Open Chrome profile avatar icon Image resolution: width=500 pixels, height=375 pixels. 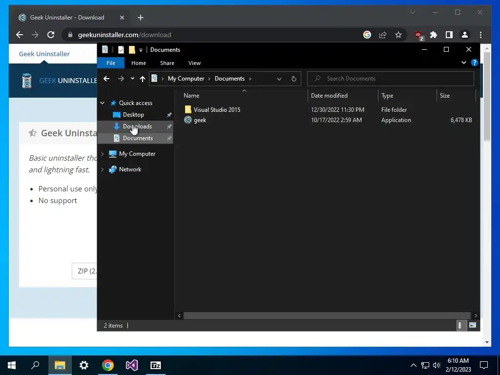[465, 35]
